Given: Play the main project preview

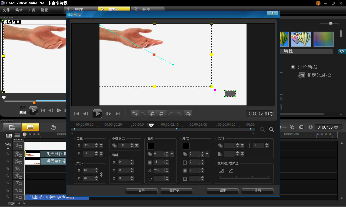Looking at the screenshot, I should pyautogui.click(x=33, y=110).
